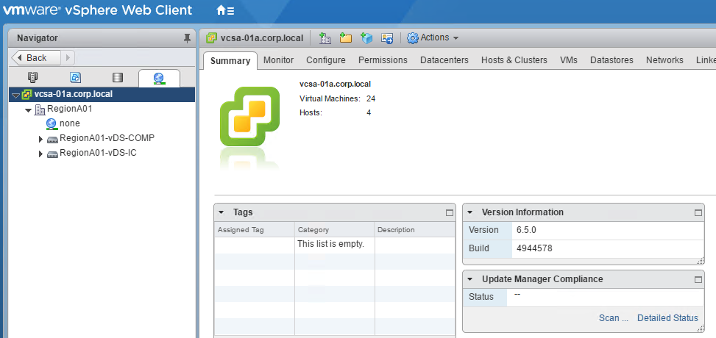The height and width of the screenshot is (338, 716).
Task: Create a new datacenter toolbar icon
Action: click(325, 38)
